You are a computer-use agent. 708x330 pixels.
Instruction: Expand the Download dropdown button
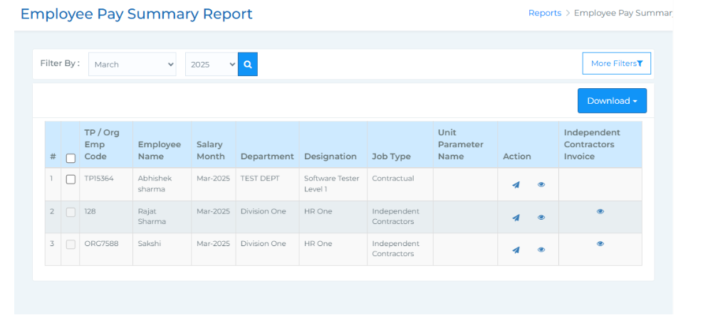click(x=612, y=101)
